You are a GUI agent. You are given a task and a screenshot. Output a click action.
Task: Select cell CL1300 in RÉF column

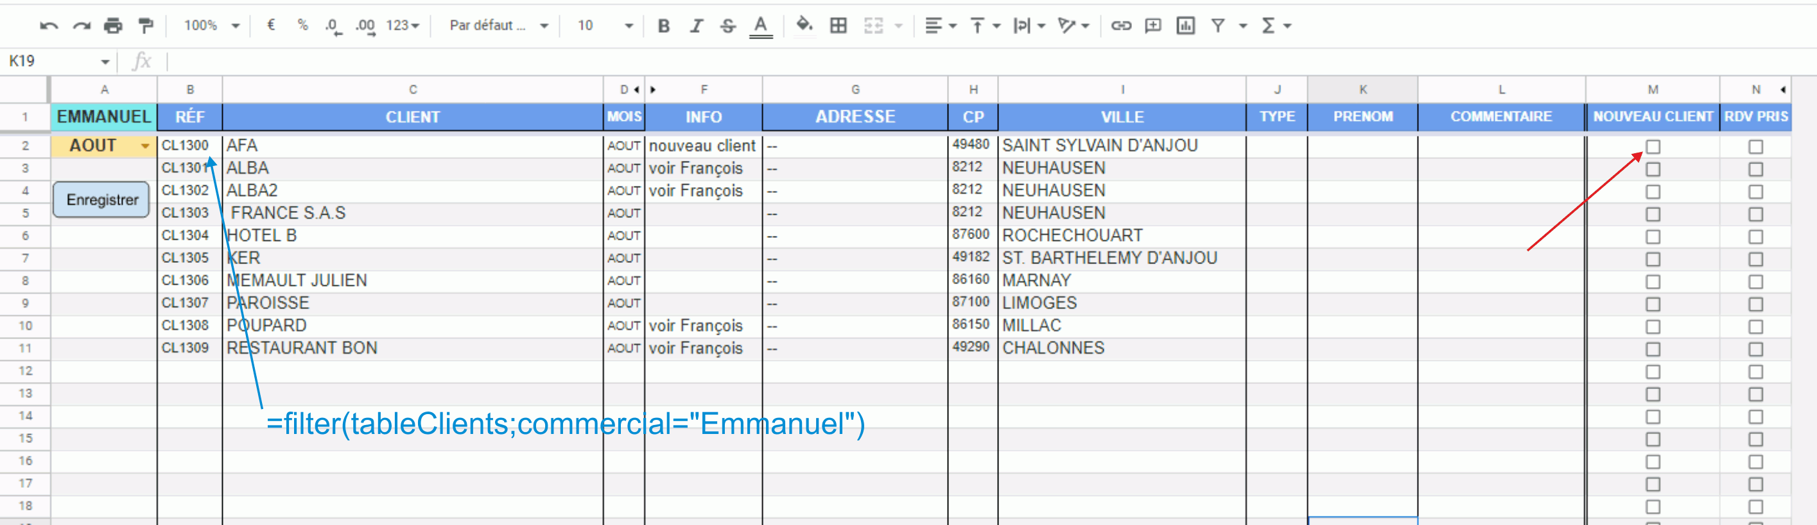click(189, 146)
